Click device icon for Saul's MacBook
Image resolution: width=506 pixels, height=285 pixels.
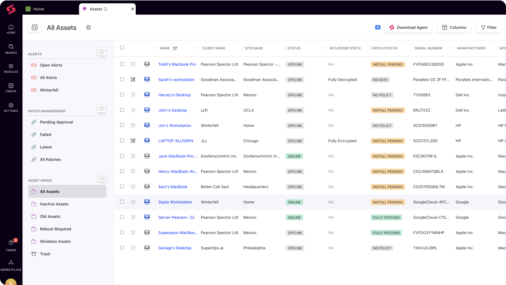tap(147, 186)
